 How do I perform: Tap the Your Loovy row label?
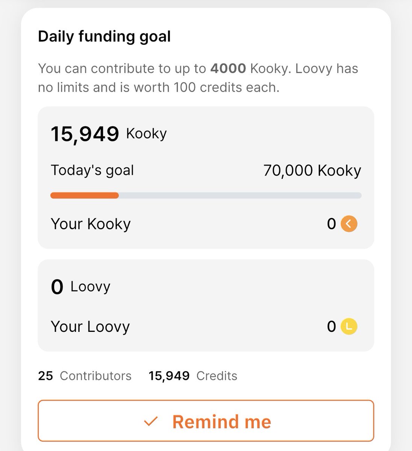click(90, 326)
